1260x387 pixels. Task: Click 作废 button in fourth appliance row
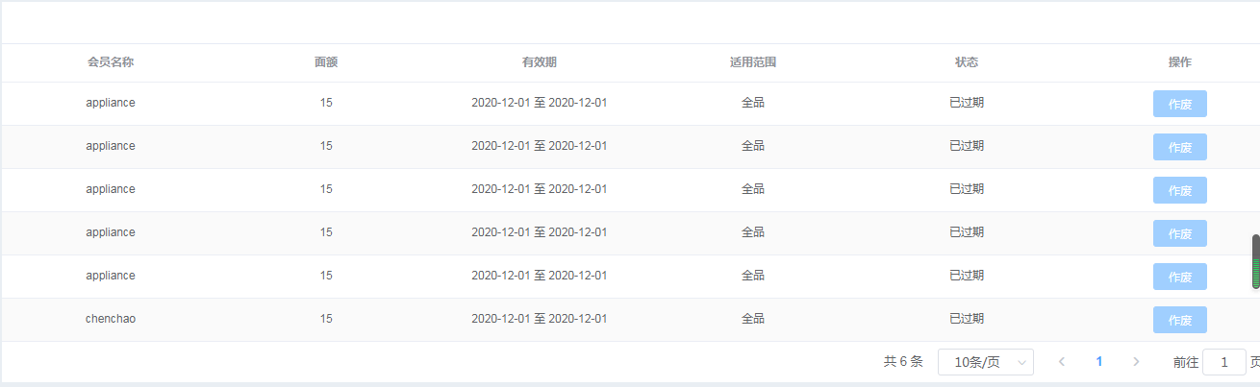1179,233
